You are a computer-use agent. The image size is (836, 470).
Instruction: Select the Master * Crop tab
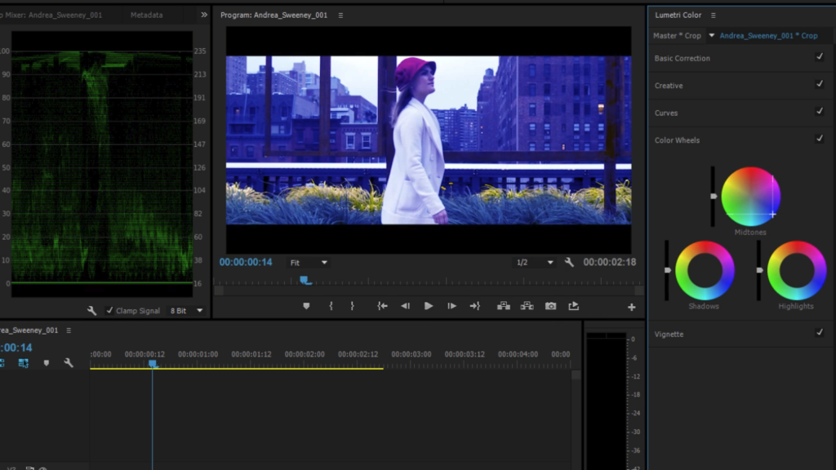[x=677, y=36]
